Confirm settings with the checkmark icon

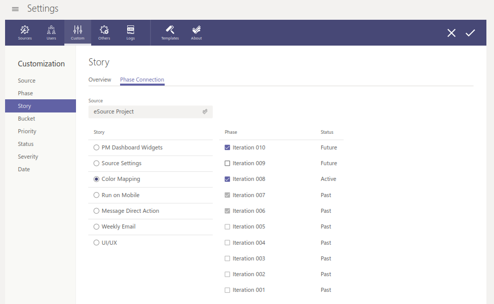tap(470, 33)
